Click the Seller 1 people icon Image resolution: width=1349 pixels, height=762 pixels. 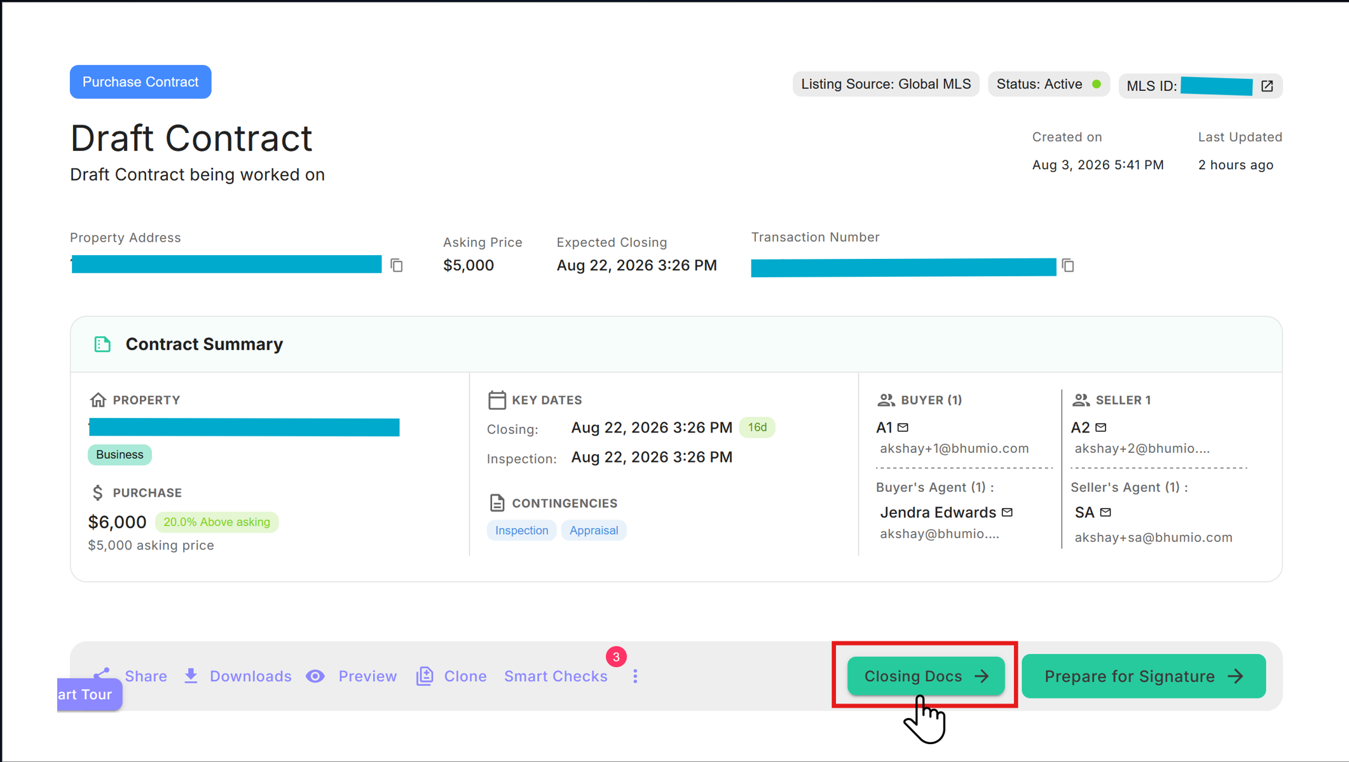(1080, 400)
